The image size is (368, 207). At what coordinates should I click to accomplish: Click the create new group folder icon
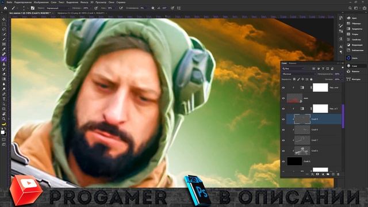[x=328, y=174]
